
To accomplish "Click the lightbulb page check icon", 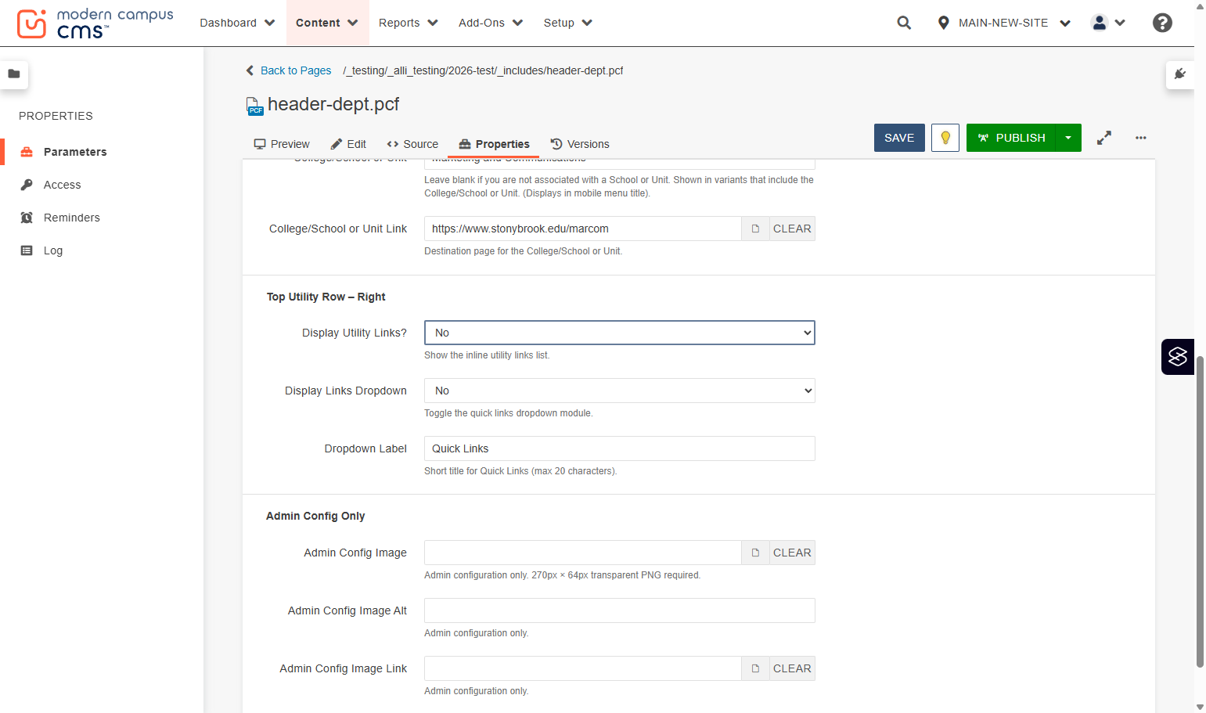I will tap(945, 138).
